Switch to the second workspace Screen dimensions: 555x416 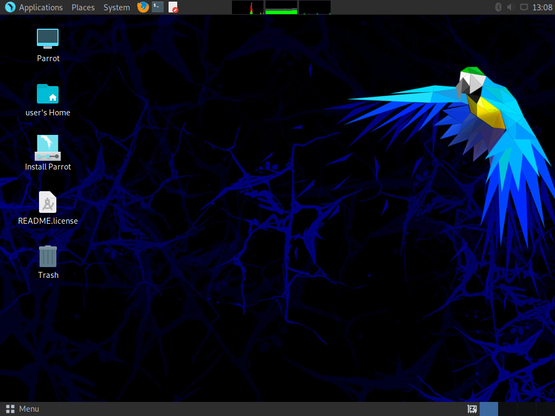coord(507,409)
